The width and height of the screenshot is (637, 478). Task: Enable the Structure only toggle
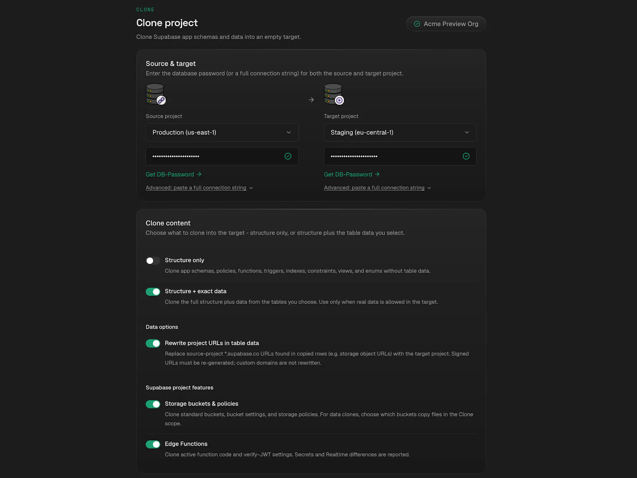tap(153, 261)
